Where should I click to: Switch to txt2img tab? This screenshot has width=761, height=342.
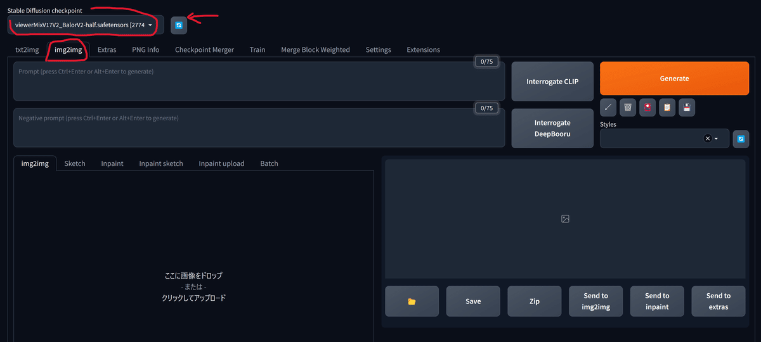27,49
